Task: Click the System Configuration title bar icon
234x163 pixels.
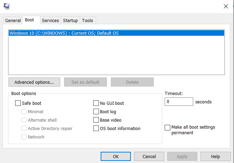Action: point(7,6)
